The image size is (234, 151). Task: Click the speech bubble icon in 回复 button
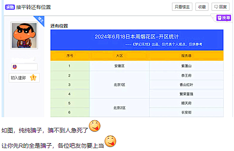click(x=216, y=7)
